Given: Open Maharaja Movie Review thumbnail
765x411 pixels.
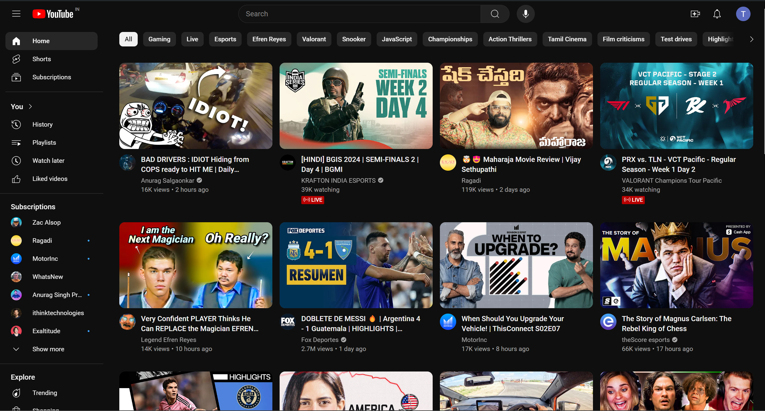Looking at the screenshot, I should point(516,106).
